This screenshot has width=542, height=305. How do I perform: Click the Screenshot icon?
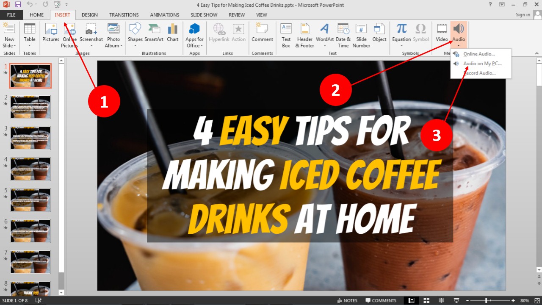[x=91, y=29]
